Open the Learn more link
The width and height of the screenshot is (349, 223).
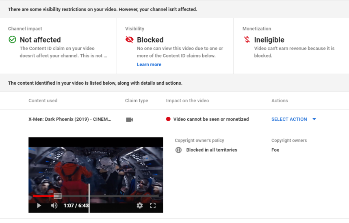point(149,64)
